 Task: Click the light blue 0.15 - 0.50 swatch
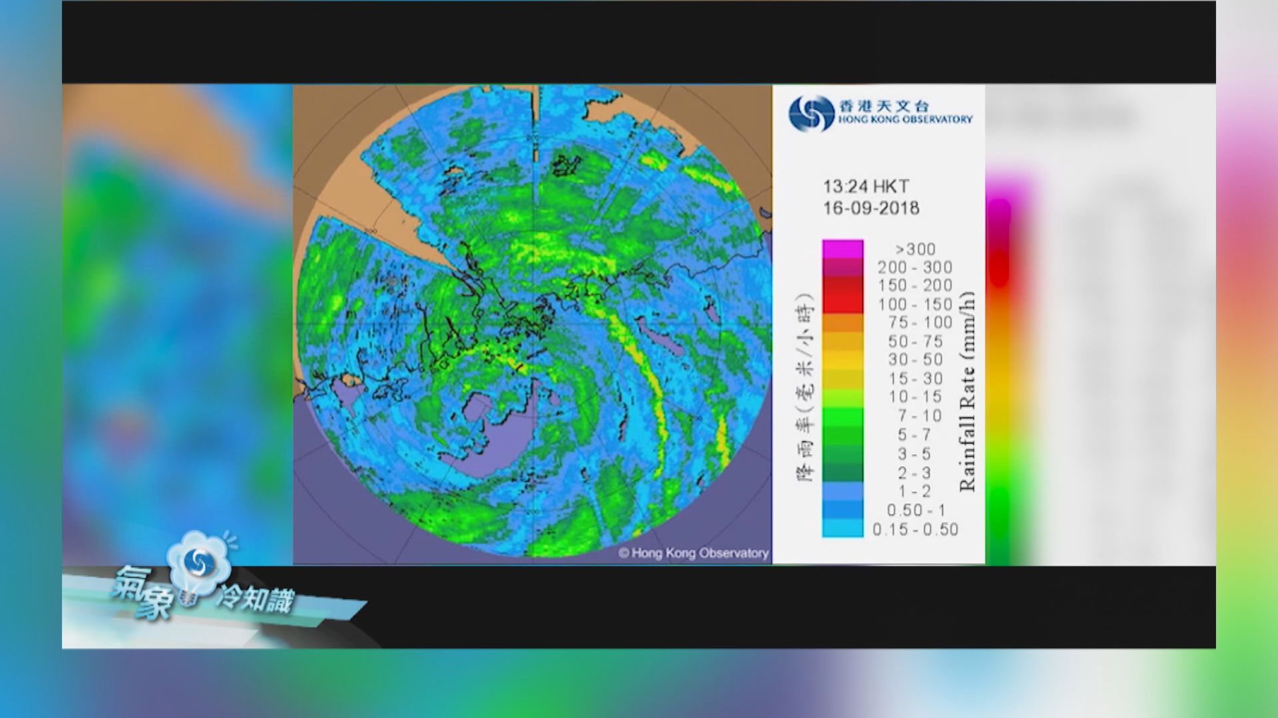(x=843, y=529)
